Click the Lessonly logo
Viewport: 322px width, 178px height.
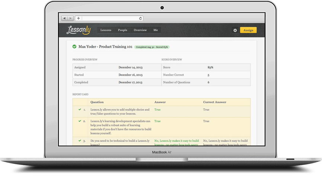click(79, 30)
